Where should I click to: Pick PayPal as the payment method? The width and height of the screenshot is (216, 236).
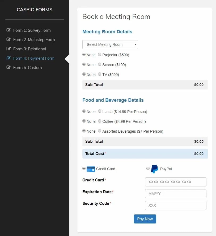click(x=148, y=168)
